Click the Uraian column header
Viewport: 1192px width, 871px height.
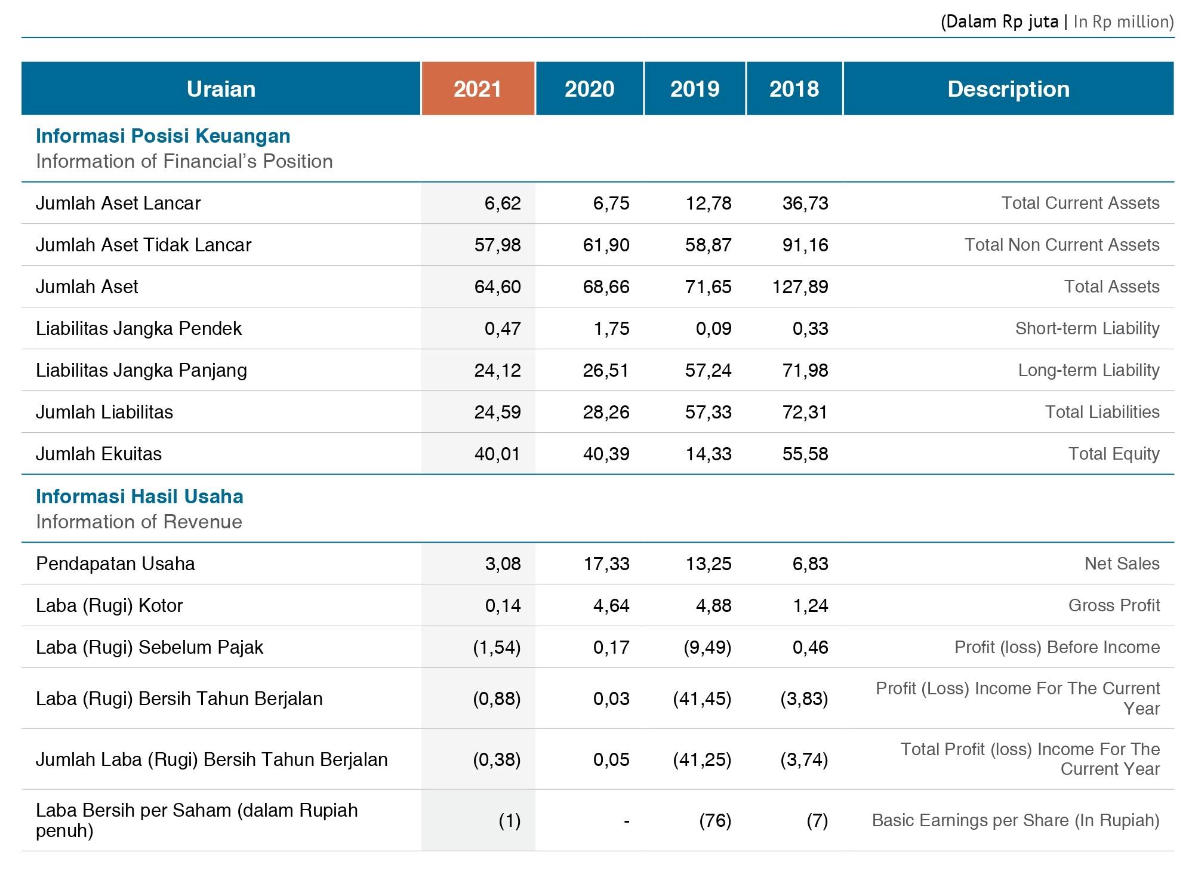(x=221, y=88)
